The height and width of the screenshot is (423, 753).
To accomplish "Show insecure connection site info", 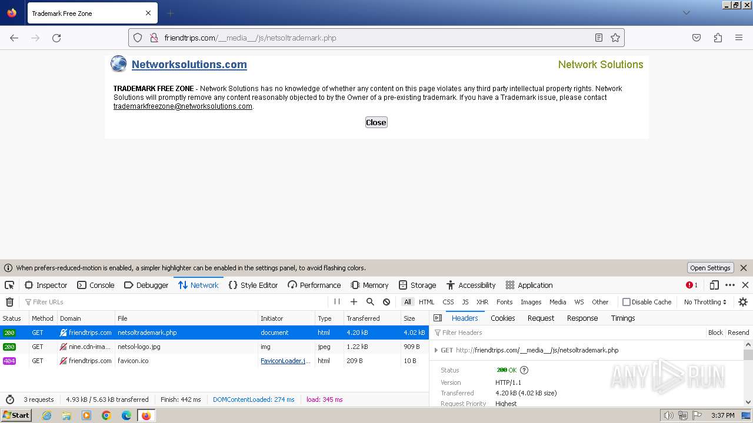I will pos(154,38).
